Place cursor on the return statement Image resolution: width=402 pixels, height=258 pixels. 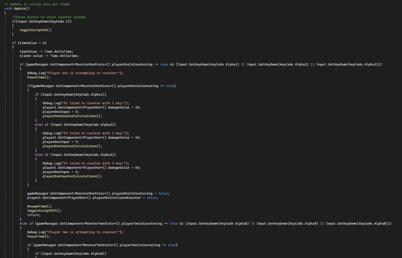click(x=34, y=215)
